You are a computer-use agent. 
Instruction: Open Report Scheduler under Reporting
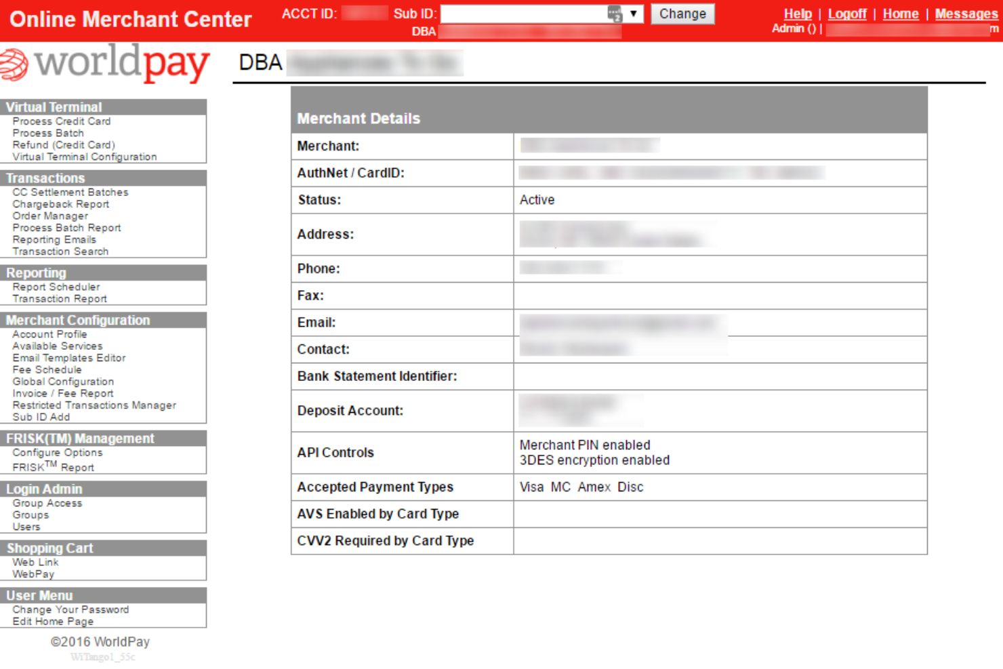point(57,287)
